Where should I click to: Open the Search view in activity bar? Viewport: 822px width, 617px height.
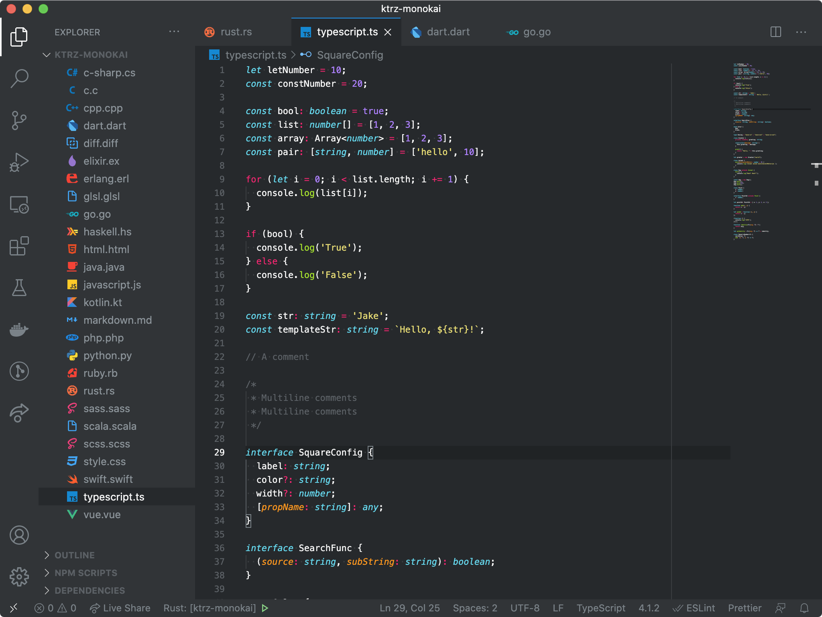(19, 78)
